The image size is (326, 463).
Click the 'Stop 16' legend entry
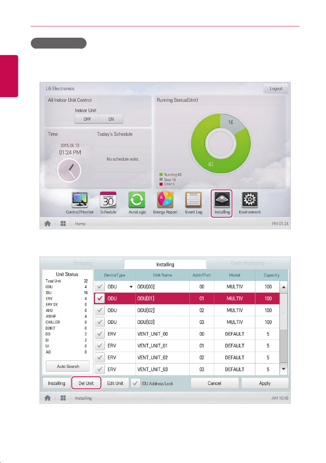tap(168, 179)
